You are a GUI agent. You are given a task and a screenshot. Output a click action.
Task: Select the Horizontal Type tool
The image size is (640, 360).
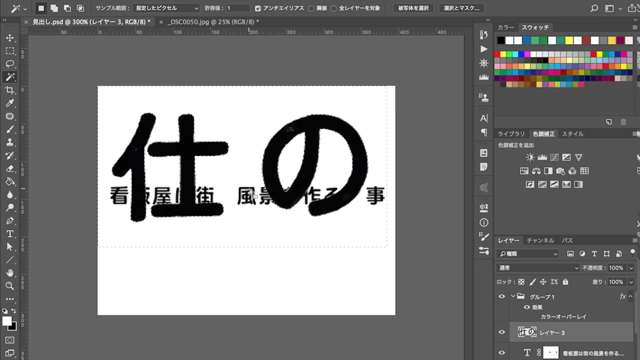click(10, 234)
